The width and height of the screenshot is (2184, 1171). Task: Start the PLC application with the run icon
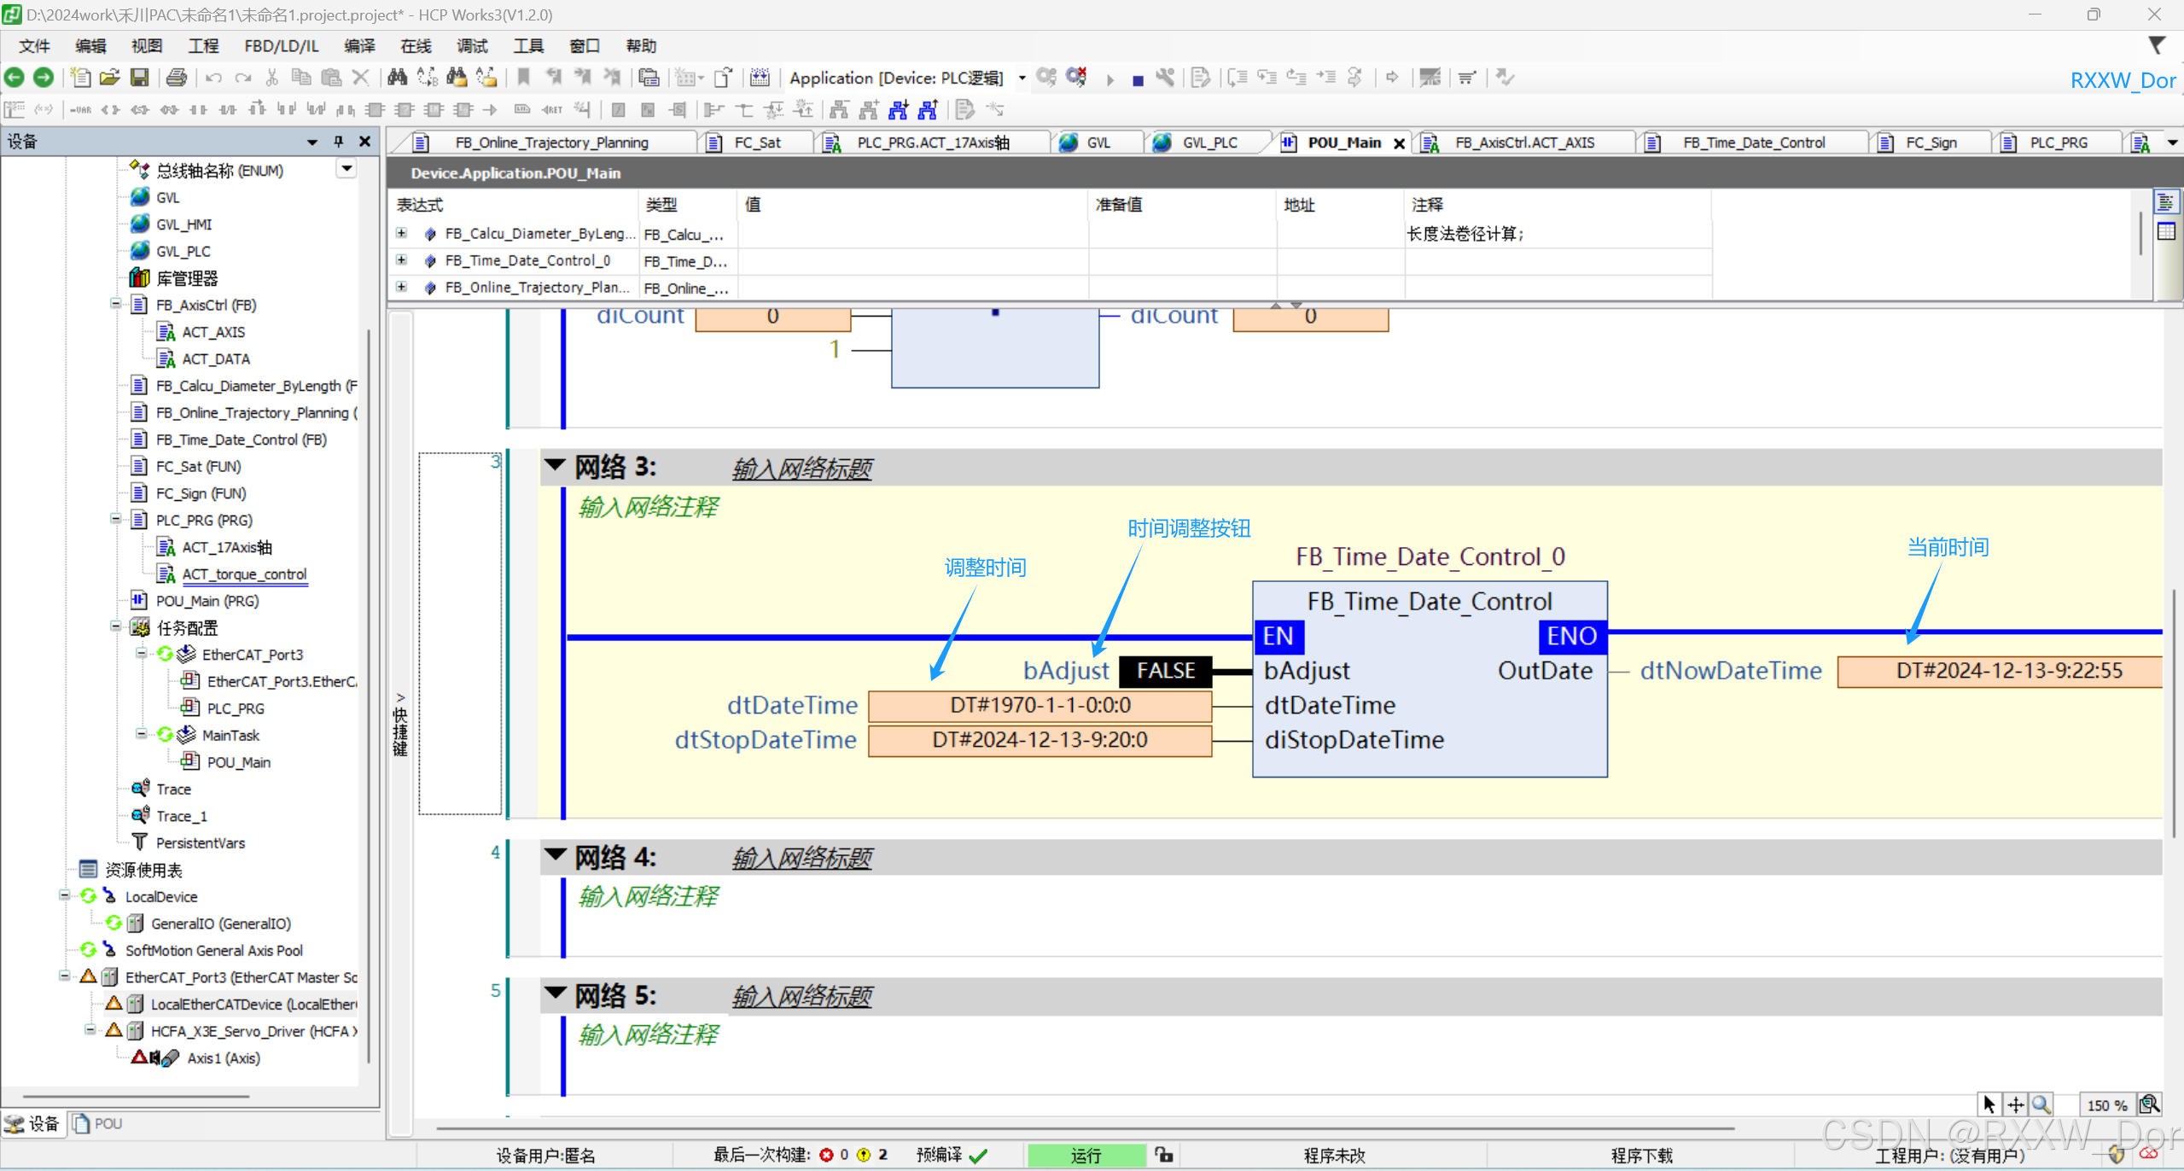click(x=1109, y=78)
